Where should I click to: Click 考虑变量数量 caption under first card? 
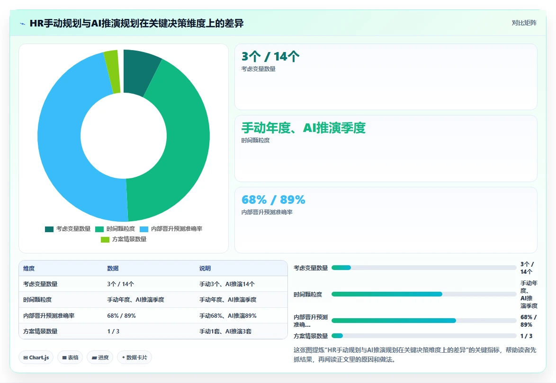pos(258,69)
